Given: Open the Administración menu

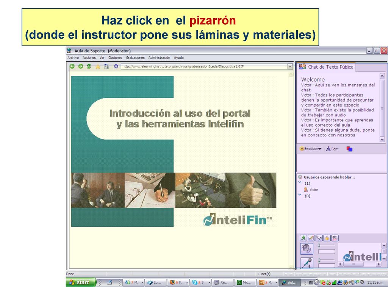Looking at the screenshot, I should point(159,58).
